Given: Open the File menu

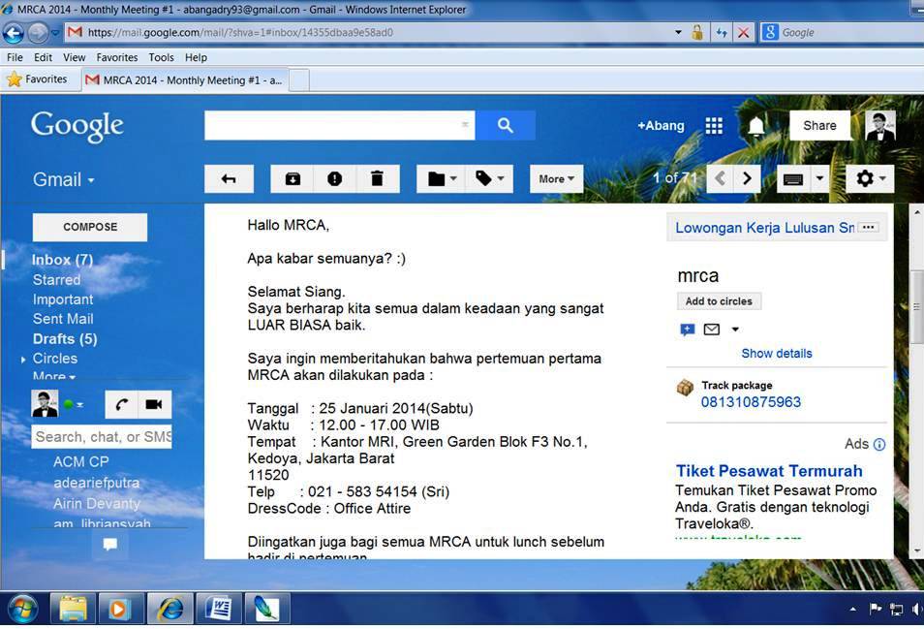Looking at the screenshot, I should [15, 57].
